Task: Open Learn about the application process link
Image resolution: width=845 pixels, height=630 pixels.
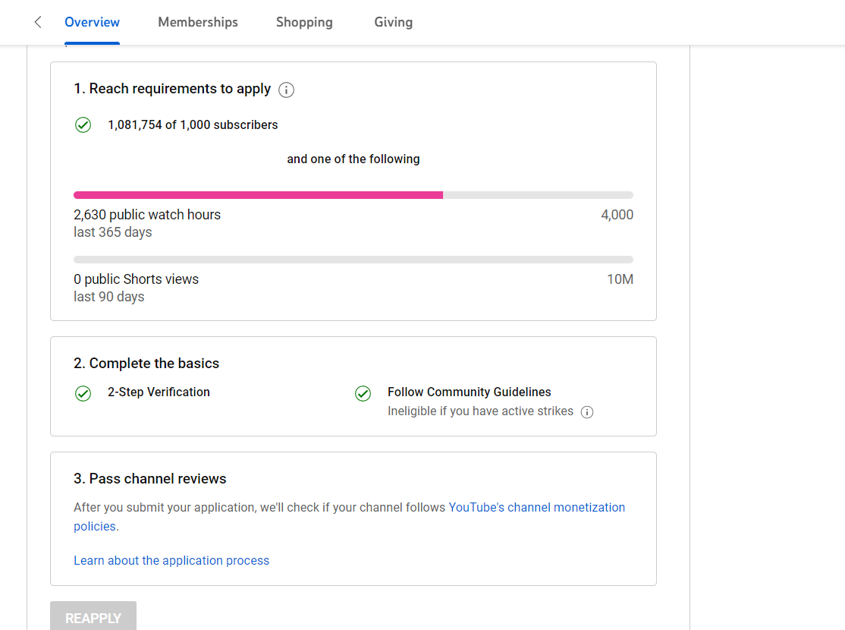Action: [171, 561]
